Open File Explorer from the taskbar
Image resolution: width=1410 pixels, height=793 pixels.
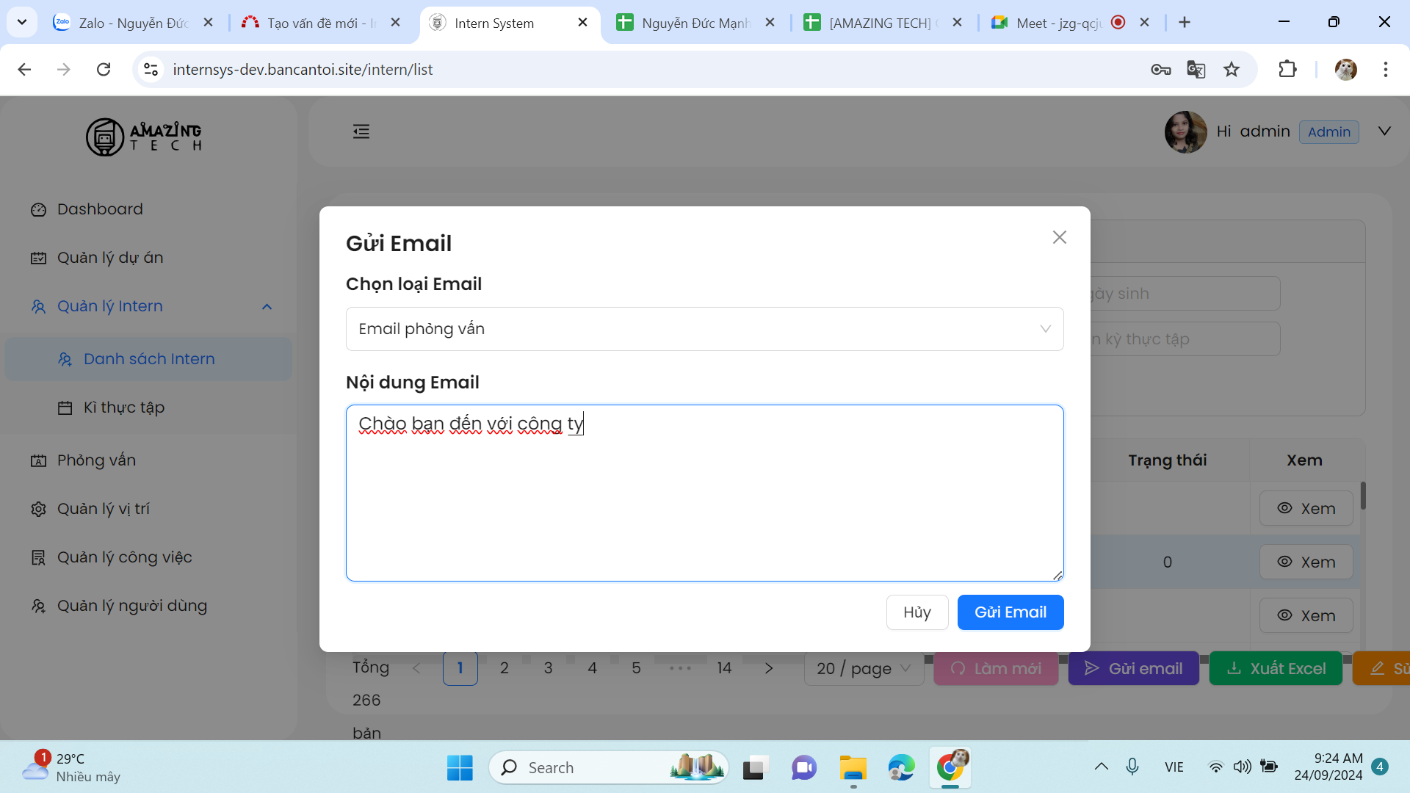(853, 768)
